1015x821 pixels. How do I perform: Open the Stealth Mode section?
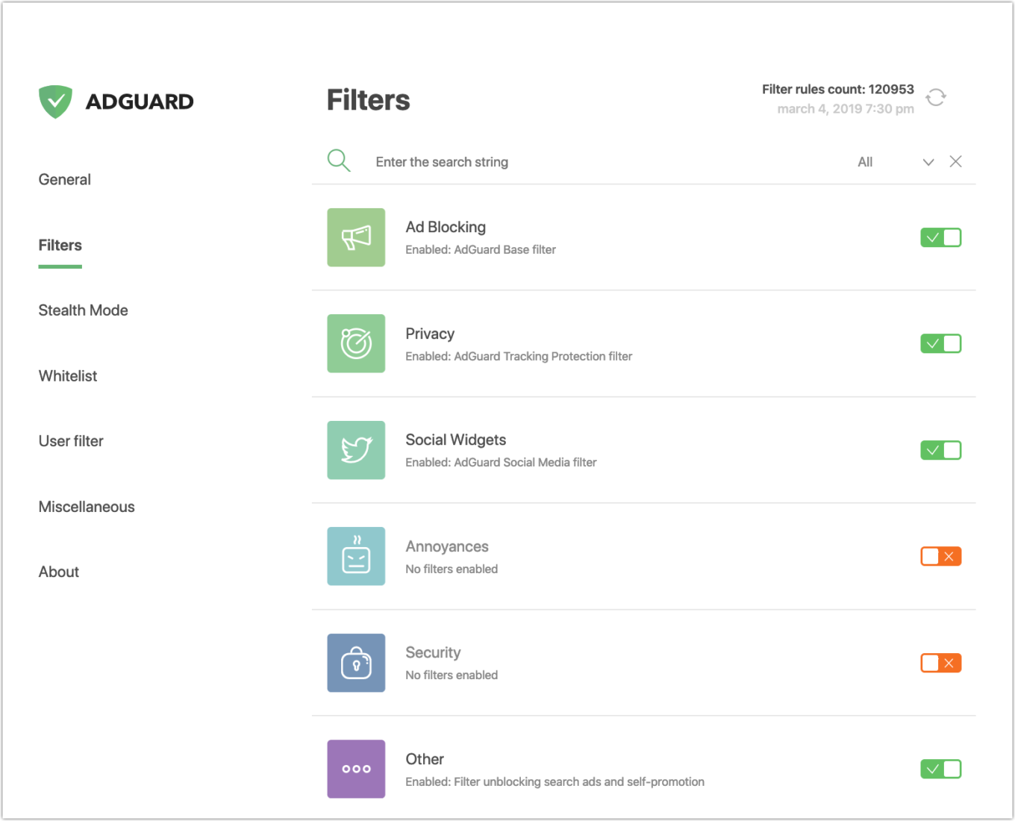coord(83,310)
